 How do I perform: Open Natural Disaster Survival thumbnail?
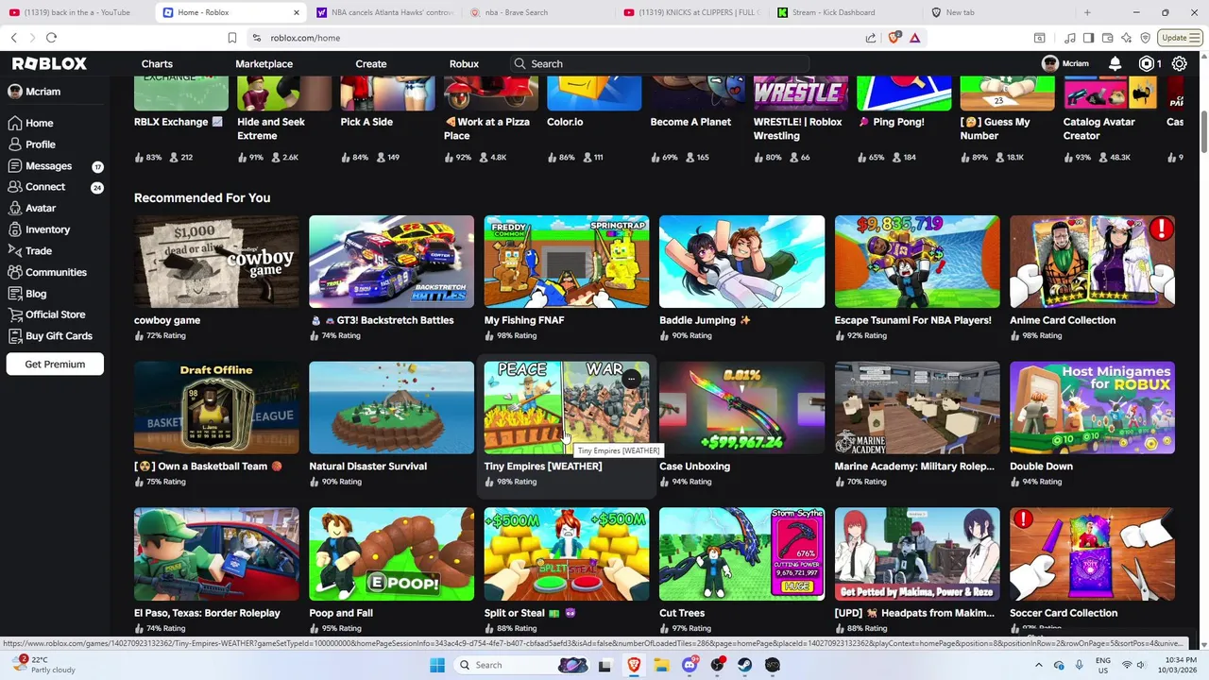tap(391, 408)
